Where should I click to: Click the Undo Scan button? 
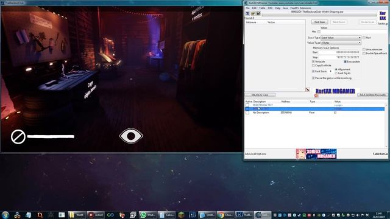(367, 22)
